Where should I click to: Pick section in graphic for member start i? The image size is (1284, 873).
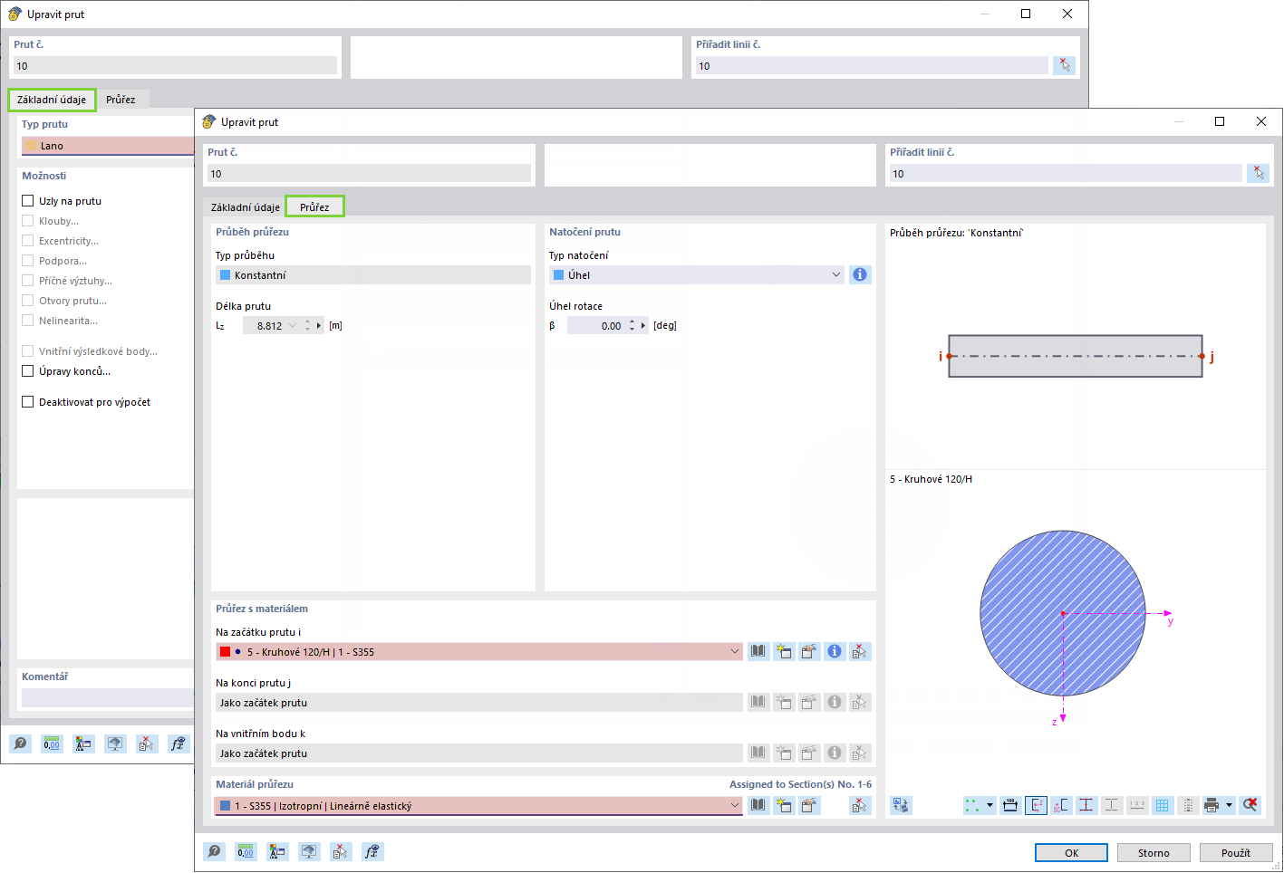860,651
